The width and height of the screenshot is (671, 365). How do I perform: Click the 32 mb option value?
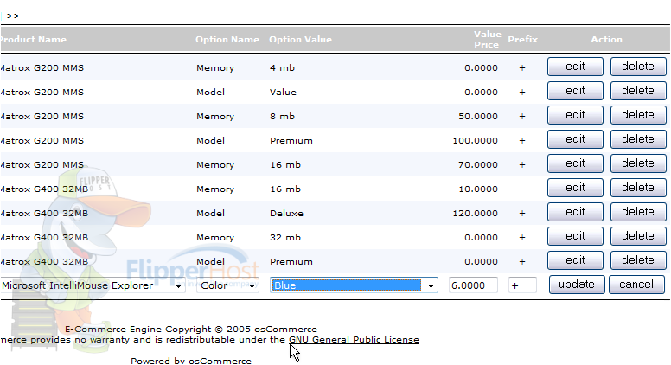point(285,238)
